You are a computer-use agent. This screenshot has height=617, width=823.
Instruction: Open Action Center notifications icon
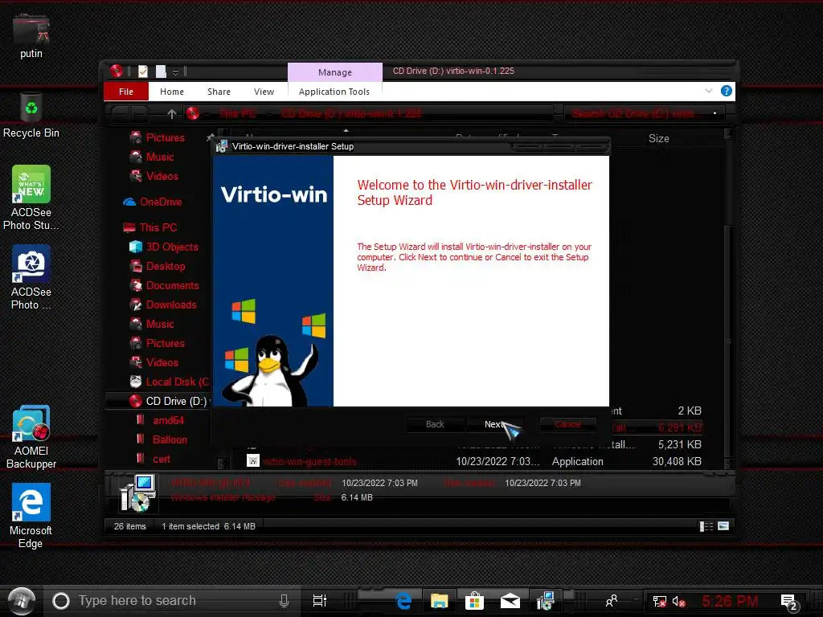point(789,601)
